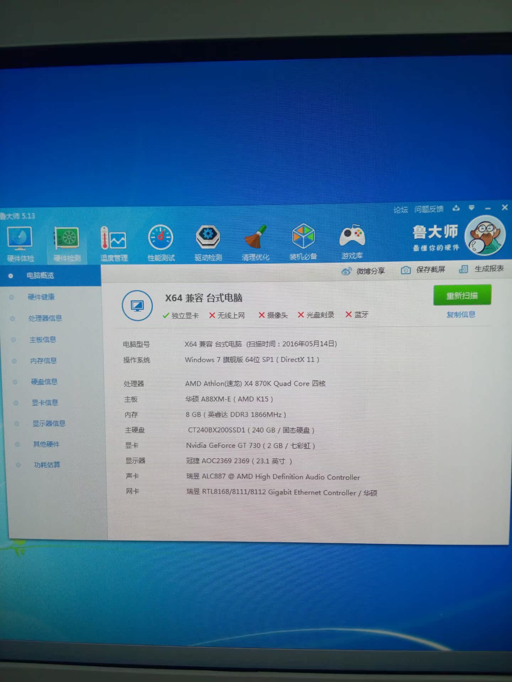
Task: Click the 华硕 A88XM-E motherboard value
Action: click(229, 399)
